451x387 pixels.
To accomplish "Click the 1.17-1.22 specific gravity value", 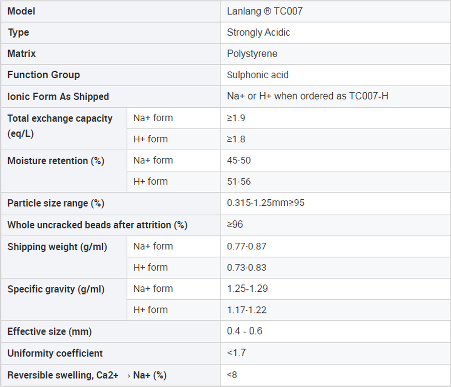I will (247, 310).
